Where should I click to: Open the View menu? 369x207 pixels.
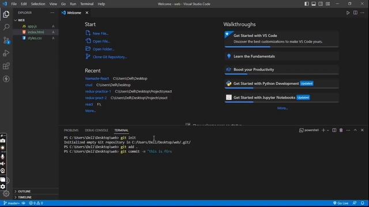click(53, 4)
